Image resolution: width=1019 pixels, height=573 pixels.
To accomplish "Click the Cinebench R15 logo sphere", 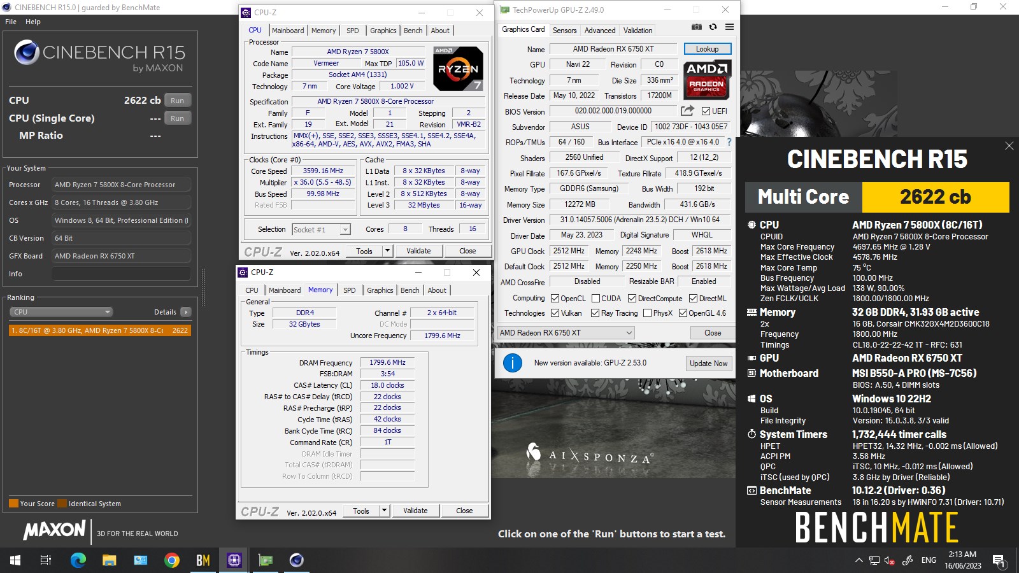I will pyautogui.click(x=27, y=52).
